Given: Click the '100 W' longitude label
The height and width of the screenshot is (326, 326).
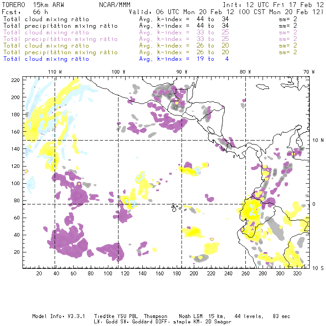Looking at the screenshot, I should (x=119, y=72).
